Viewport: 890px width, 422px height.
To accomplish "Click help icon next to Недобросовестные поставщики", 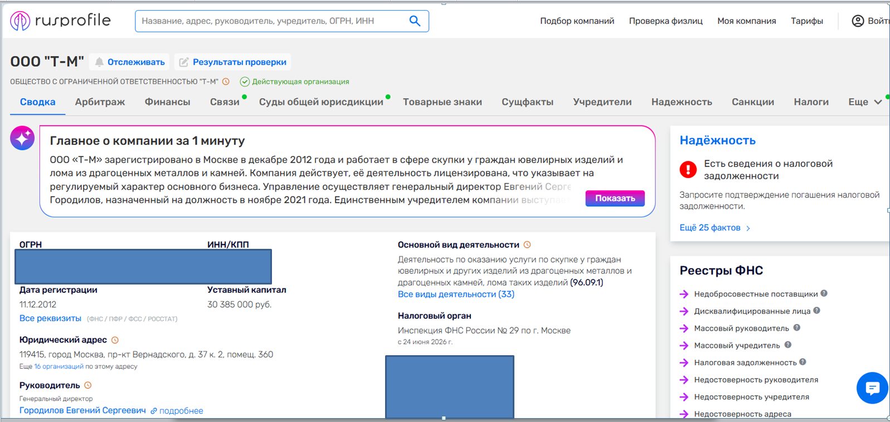I will point(824,293).
